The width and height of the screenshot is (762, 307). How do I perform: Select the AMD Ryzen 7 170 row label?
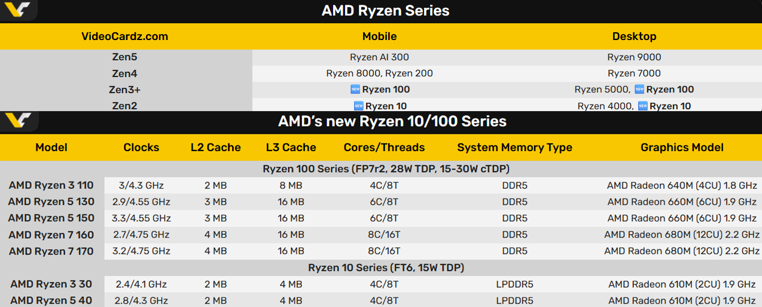[51, 251]
